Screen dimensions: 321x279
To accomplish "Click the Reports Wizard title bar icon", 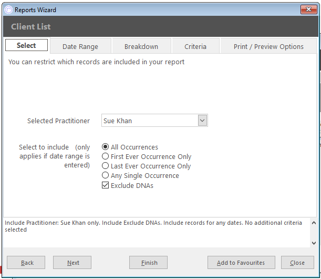I will pyautogui.click(x=8, y=9).
